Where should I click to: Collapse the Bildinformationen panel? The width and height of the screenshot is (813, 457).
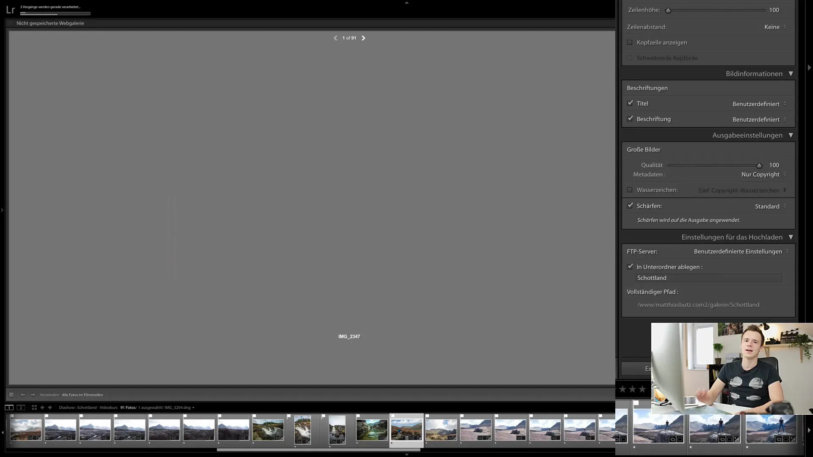[791, 74]
